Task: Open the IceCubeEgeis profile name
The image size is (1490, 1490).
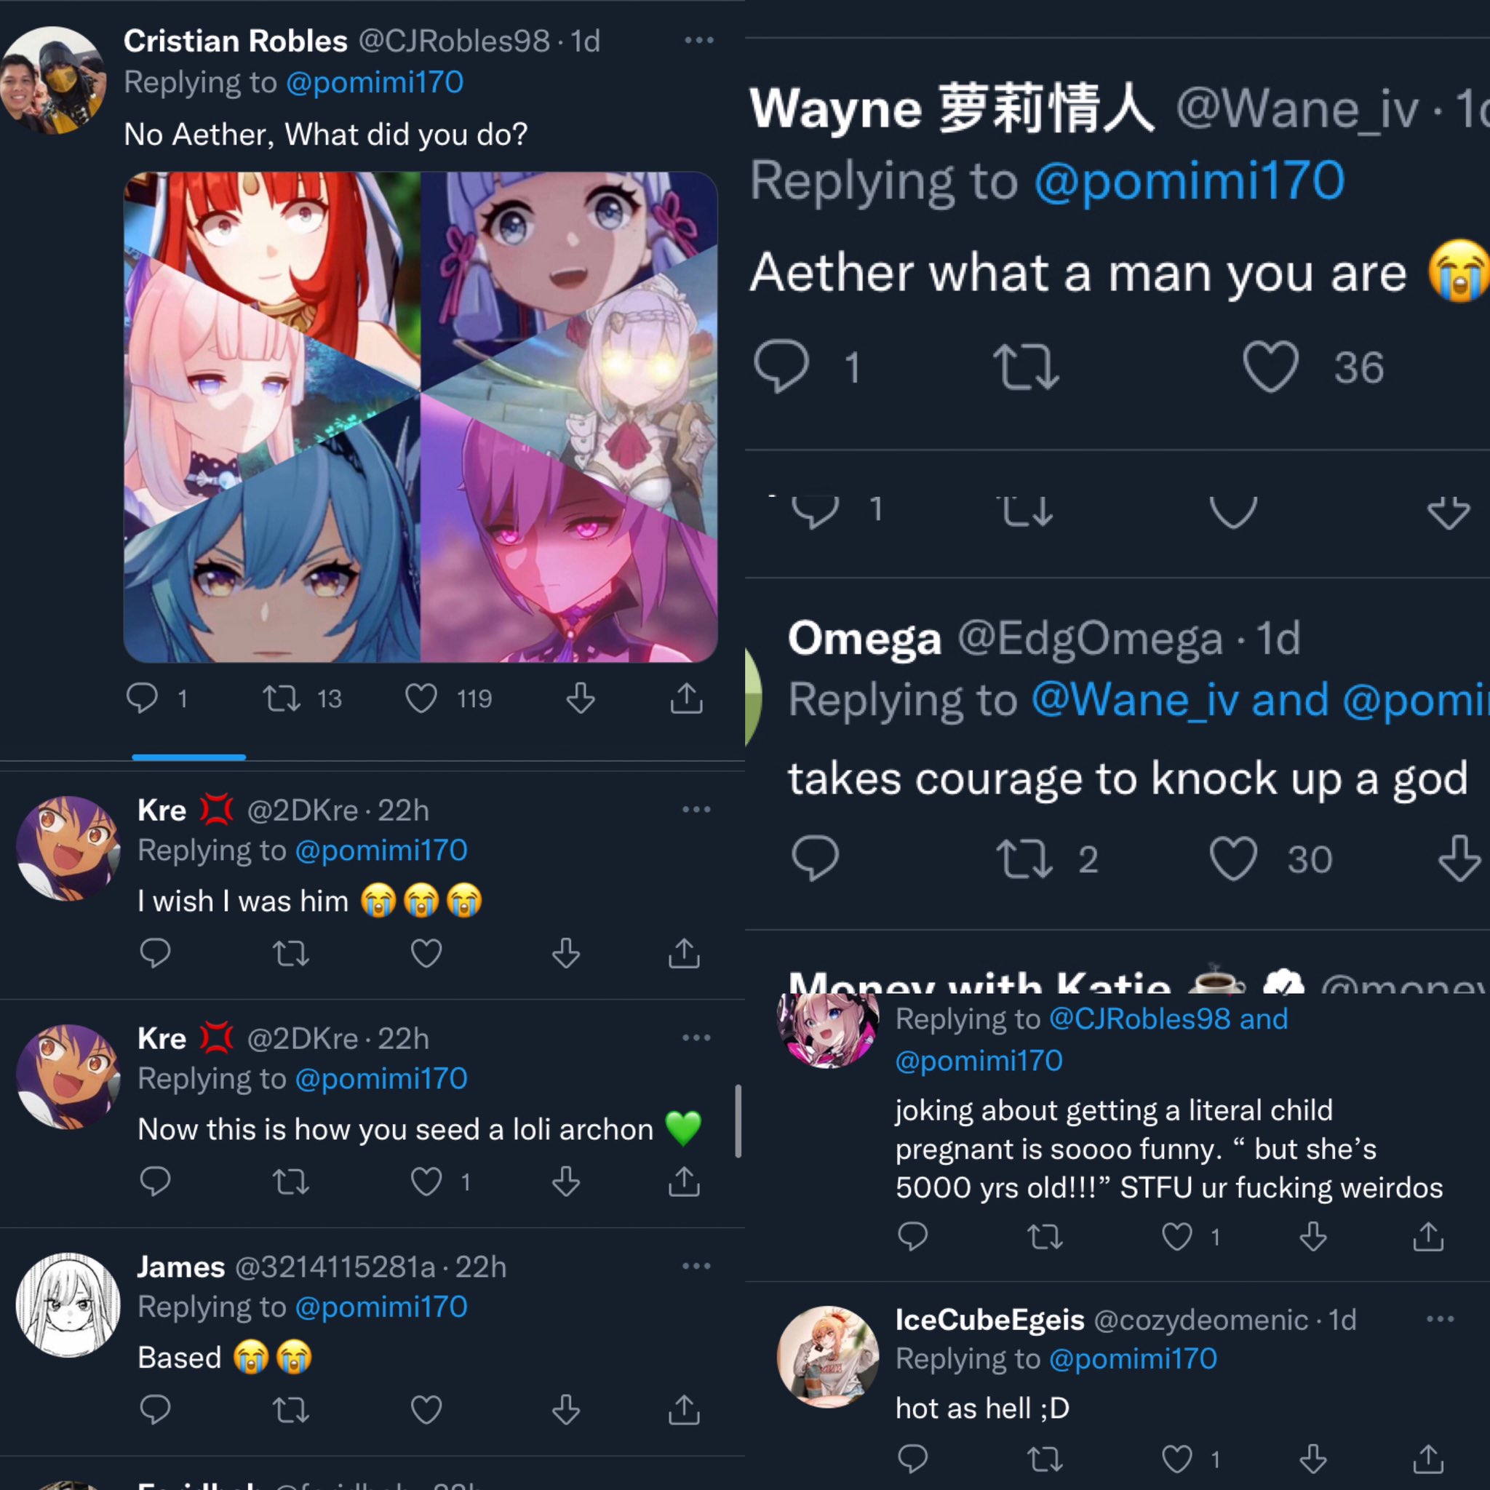Action: [989, 1320]
